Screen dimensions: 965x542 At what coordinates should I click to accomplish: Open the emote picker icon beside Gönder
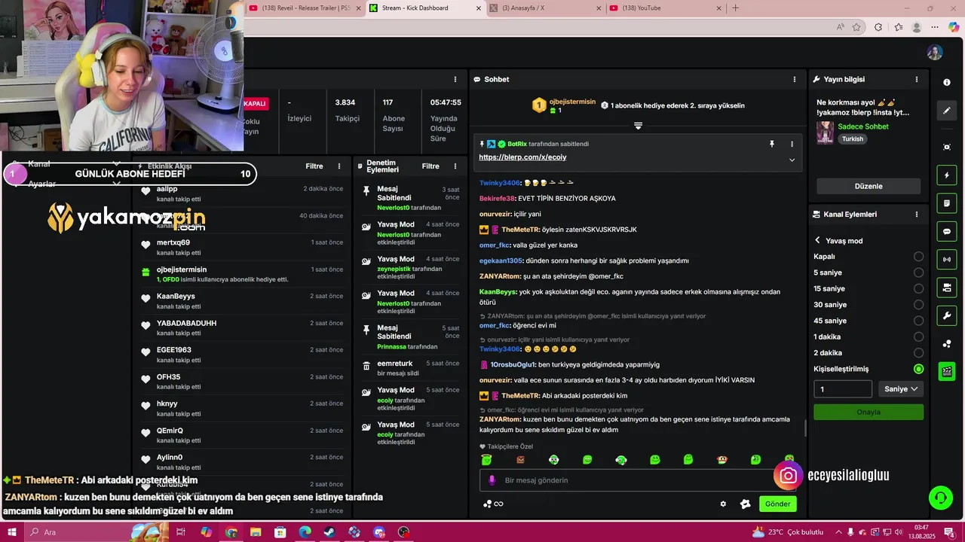point(746,504)
